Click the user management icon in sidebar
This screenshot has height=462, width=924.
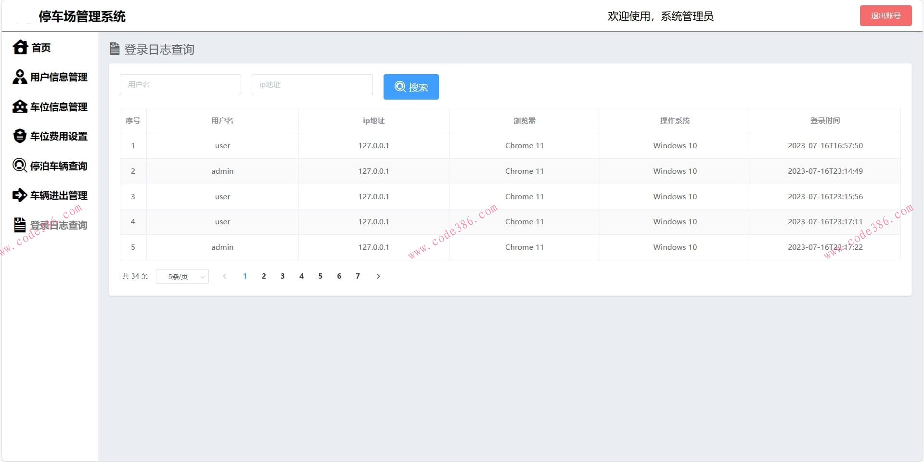click(19, 77)
